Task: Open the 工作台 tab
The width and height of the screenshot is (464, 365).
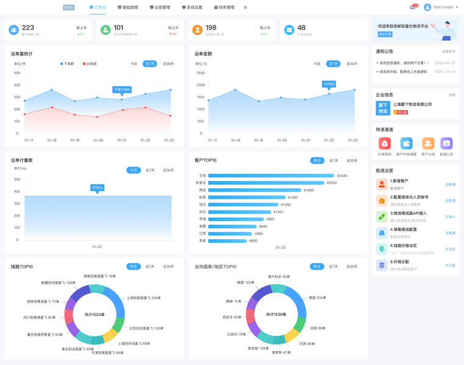Action: tap(97, 7)
